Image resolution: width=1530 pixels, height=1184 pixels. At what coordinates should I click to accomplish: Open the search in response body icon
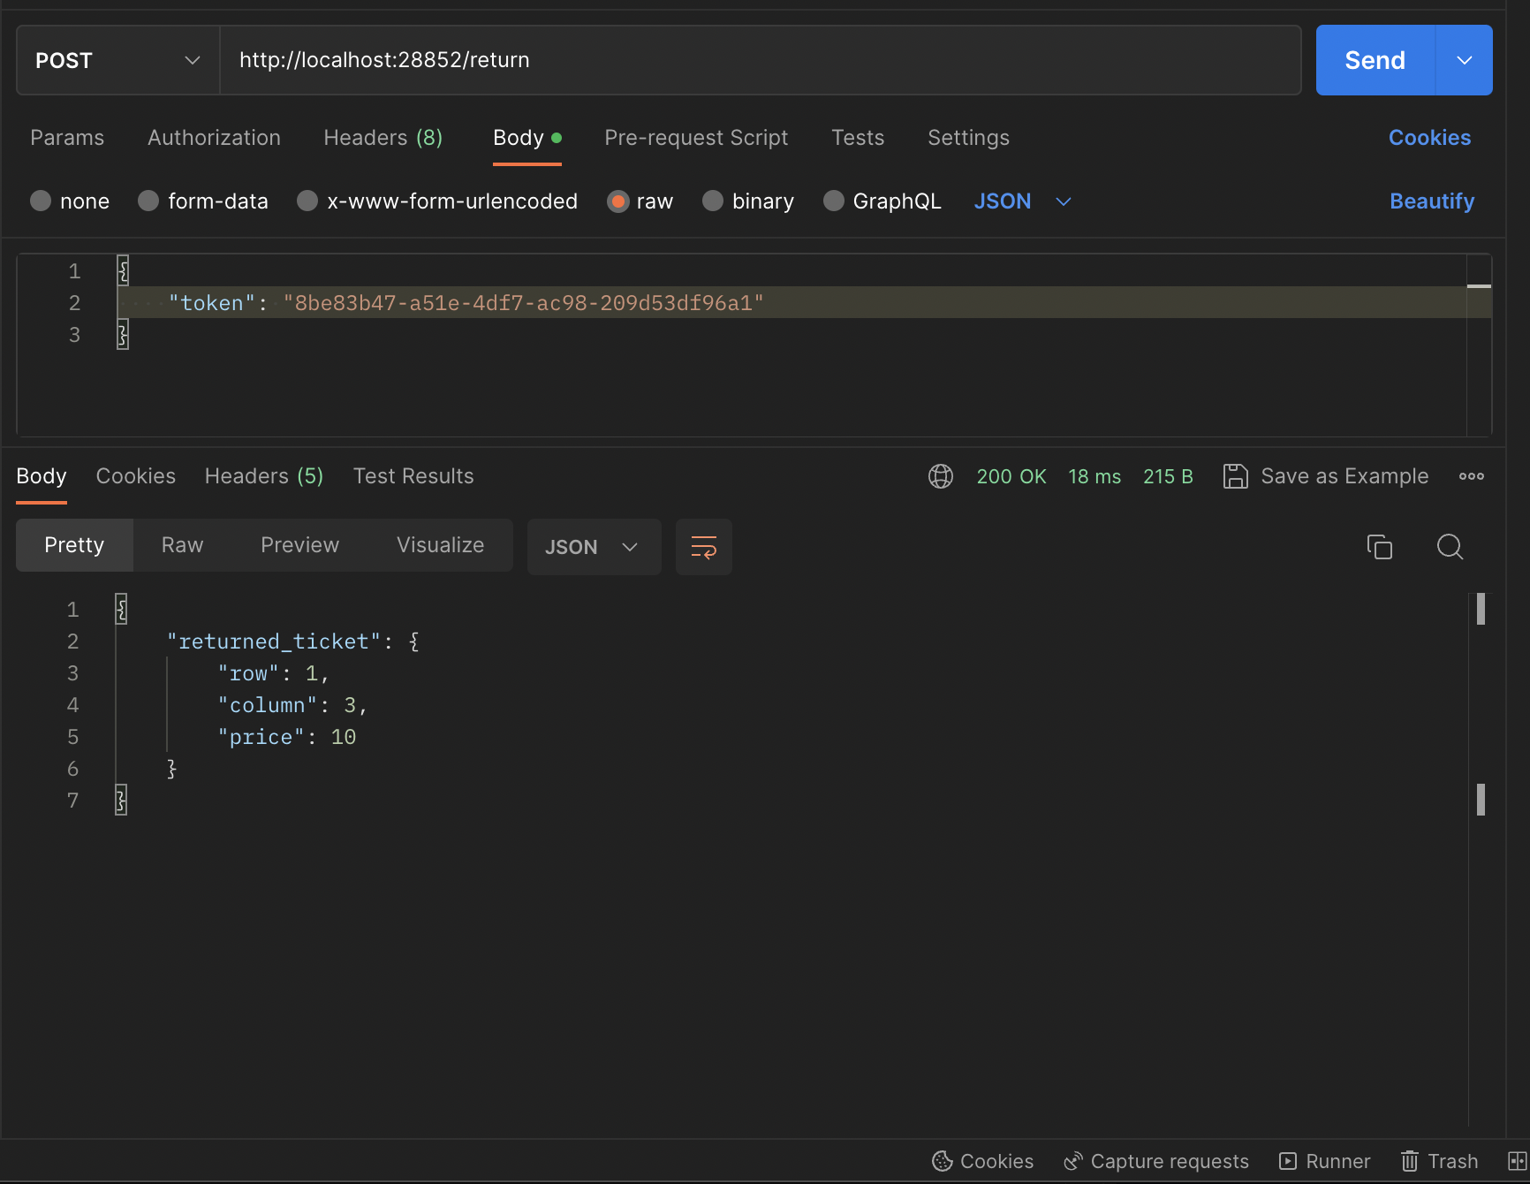pyautogui.click(x=1450, y=547)
